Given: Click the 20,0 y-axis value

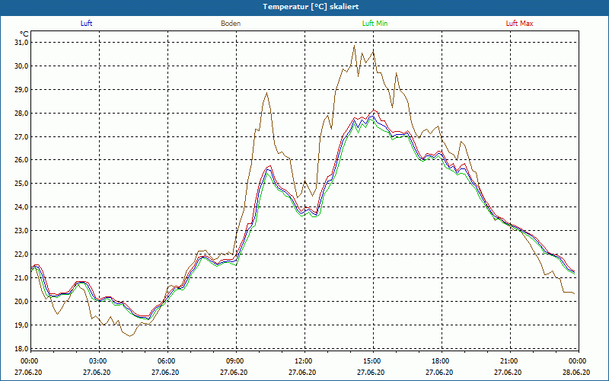Looking at the screenshot, I should (x=22, y=301).
